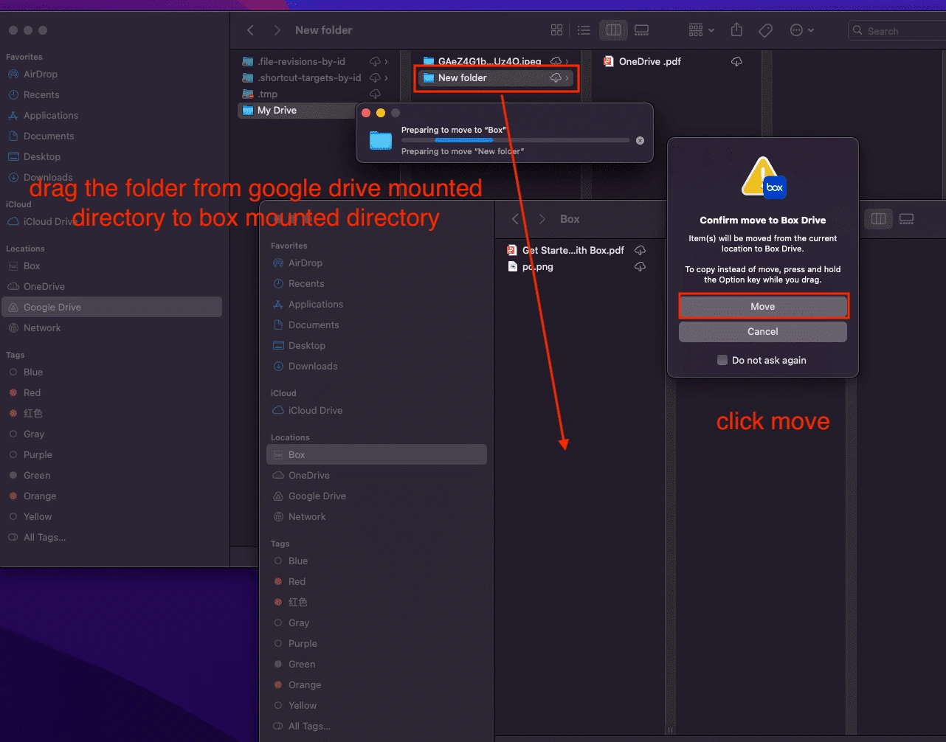Select Google Drive in the back window sidebar
This screenshot has height=742, width=946.
coord(112,307)
